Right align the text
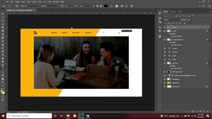212x119 pixels. [x=101, y=6]
